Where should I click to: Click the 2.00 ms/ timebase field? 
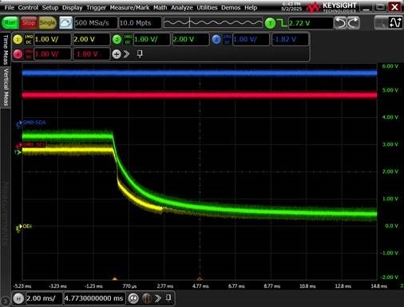pyautogui.click(x=44, y=298)
